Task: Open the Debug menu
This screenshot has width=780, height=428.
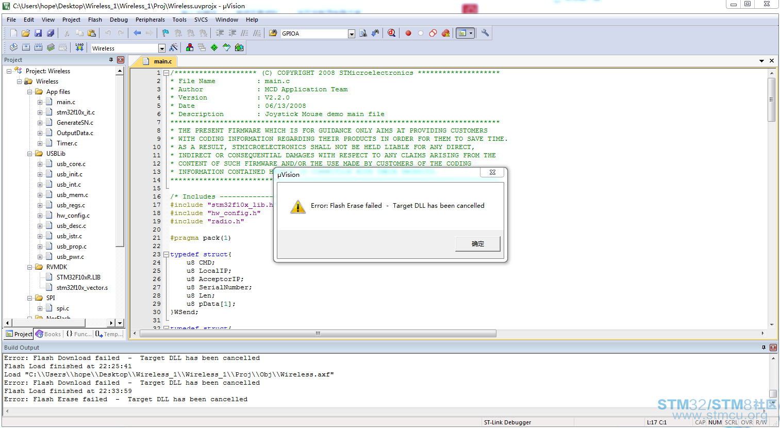Action: (119, 20)
